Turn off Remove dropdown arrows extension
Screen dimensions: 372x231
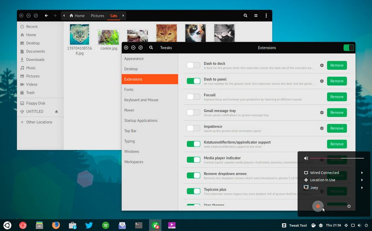193,175
